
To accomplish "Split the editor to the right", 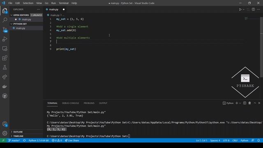I will click(253, 9).
